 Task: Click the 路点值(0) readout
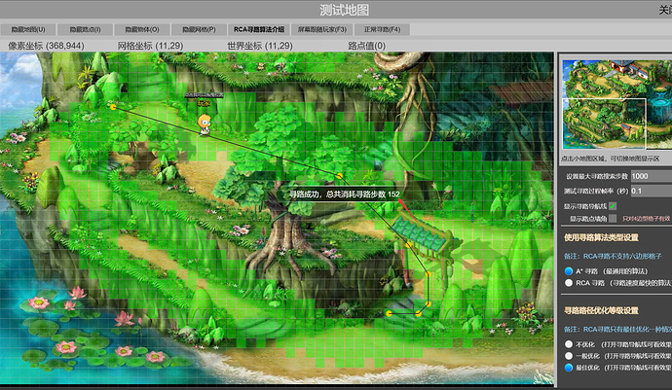[367, 46]
